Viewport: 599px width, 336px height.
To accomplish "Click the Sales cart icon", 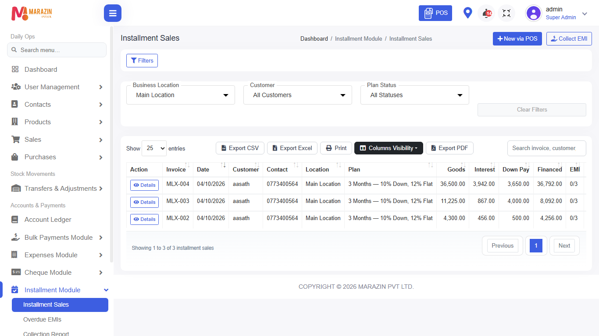I will coord(16,140).
